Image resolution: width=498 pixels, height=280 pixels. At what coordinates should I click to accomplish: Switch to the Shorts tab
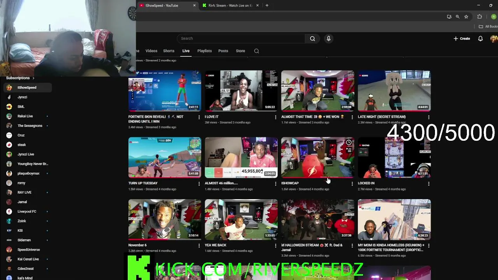[168, 51]
